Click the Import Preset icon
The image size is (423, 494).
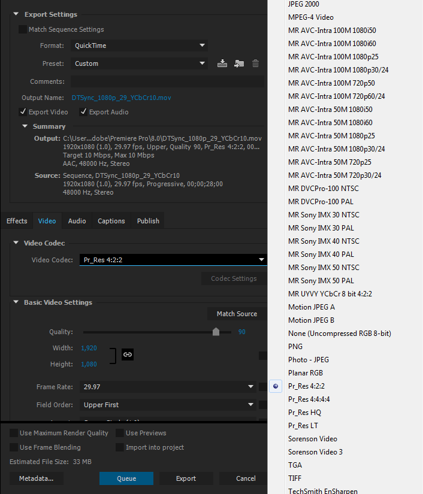click(x=239, y=63)
